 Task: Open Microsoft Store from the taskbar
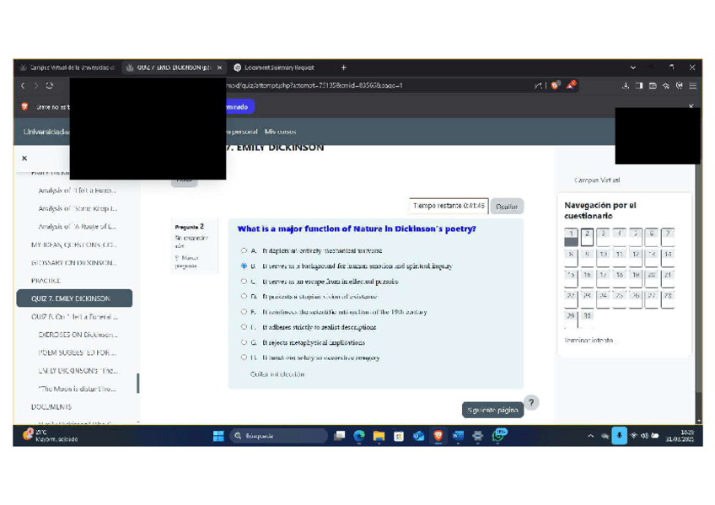point(399,436)
